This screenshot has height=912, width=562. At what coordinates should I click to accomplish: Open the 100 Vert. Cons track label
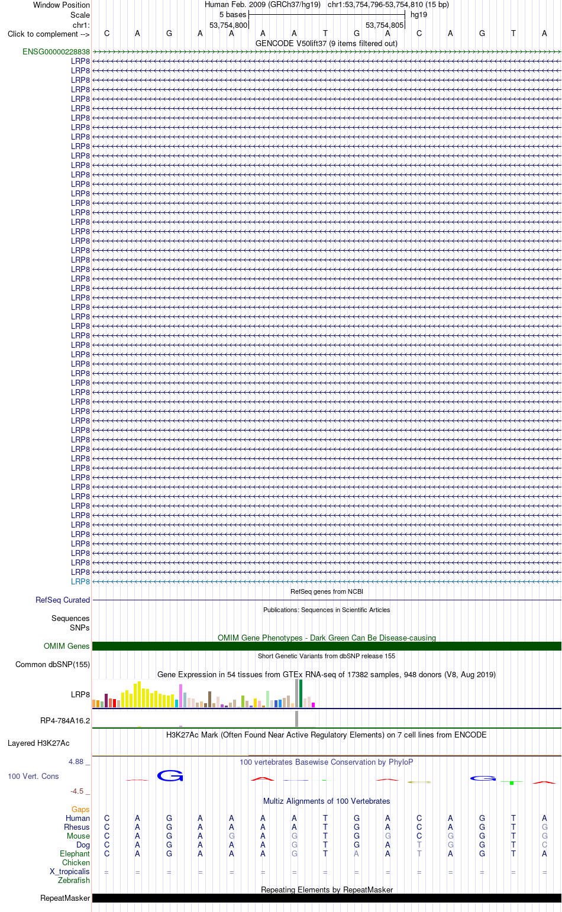(x=33, y=776)
